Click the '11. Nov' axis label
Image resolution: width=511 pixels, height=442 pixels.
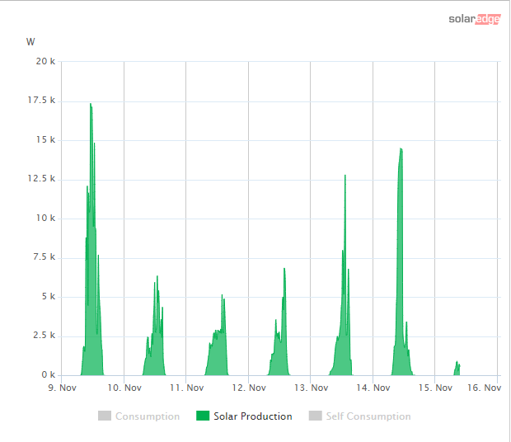pyautogui.click(x=186, y=388)
